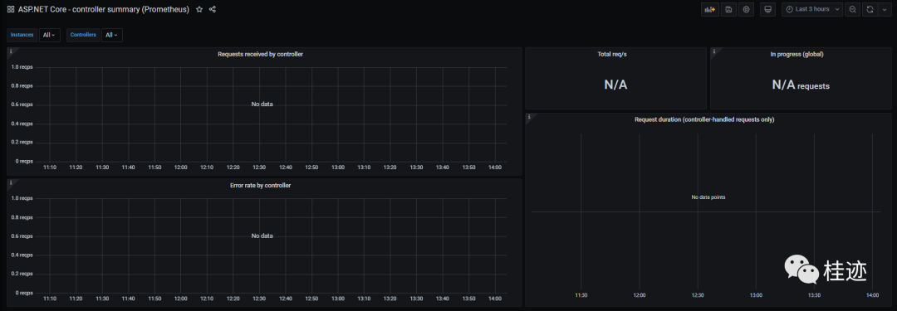Star this dashboard as favorite
Viewport: 897px width, 311px height.
[199, 9]
